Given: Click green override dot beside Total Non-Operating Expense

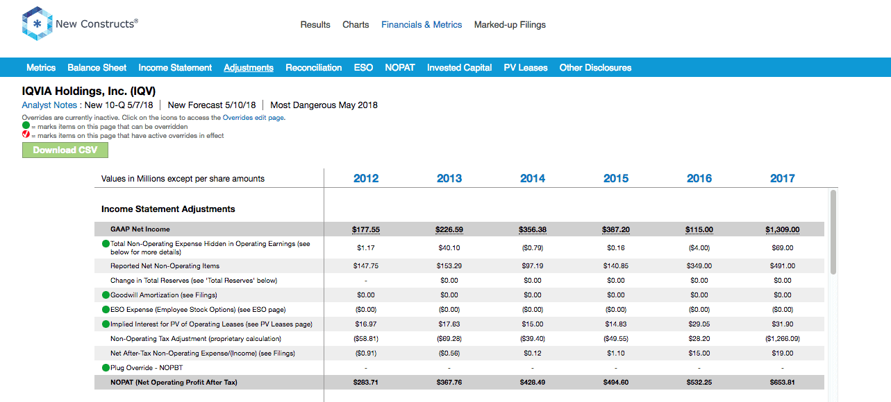Looking at the screenshot, I should pyautogui.click(x=106, y=244).
